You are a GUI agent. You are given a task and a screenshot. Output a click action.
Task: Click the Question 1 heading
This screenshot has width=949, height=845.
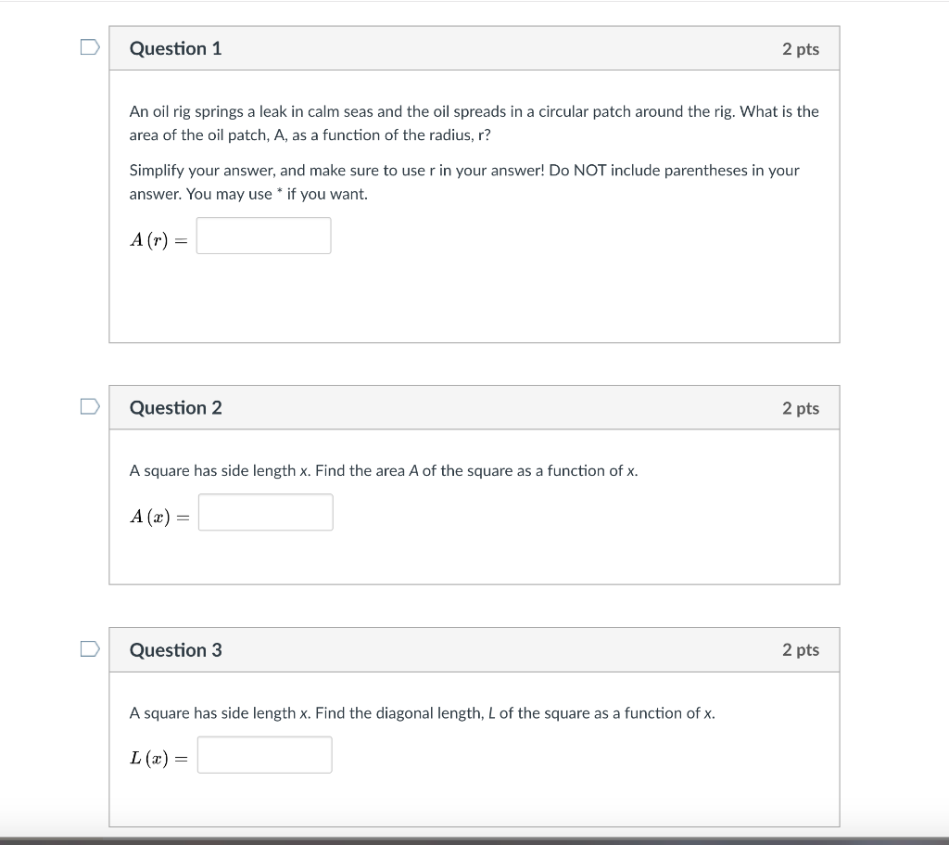[x=175, y=48]
